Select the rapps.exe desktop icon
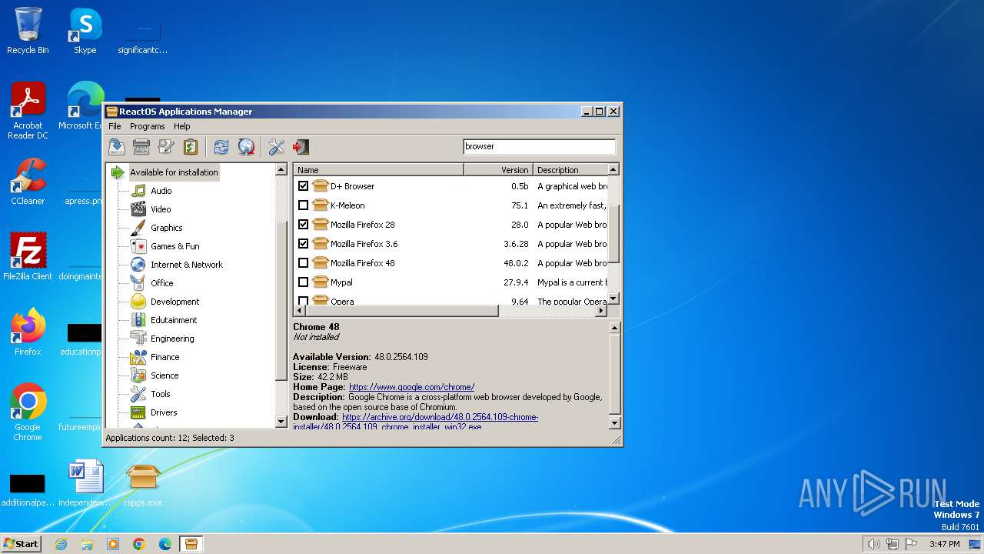 pos(143,485)
